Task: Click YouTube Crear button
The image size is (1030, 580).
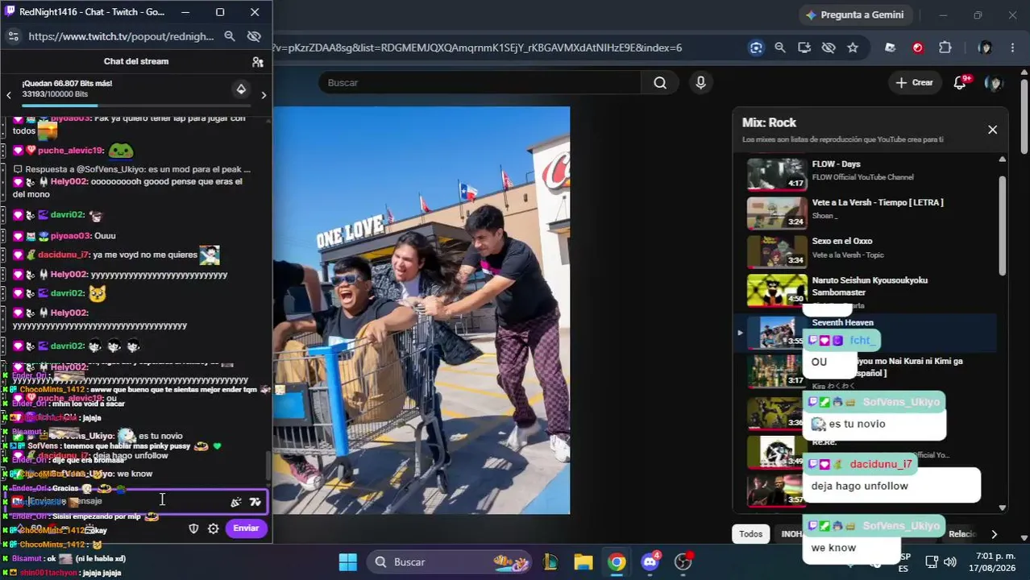Action: tap(914, 82)
